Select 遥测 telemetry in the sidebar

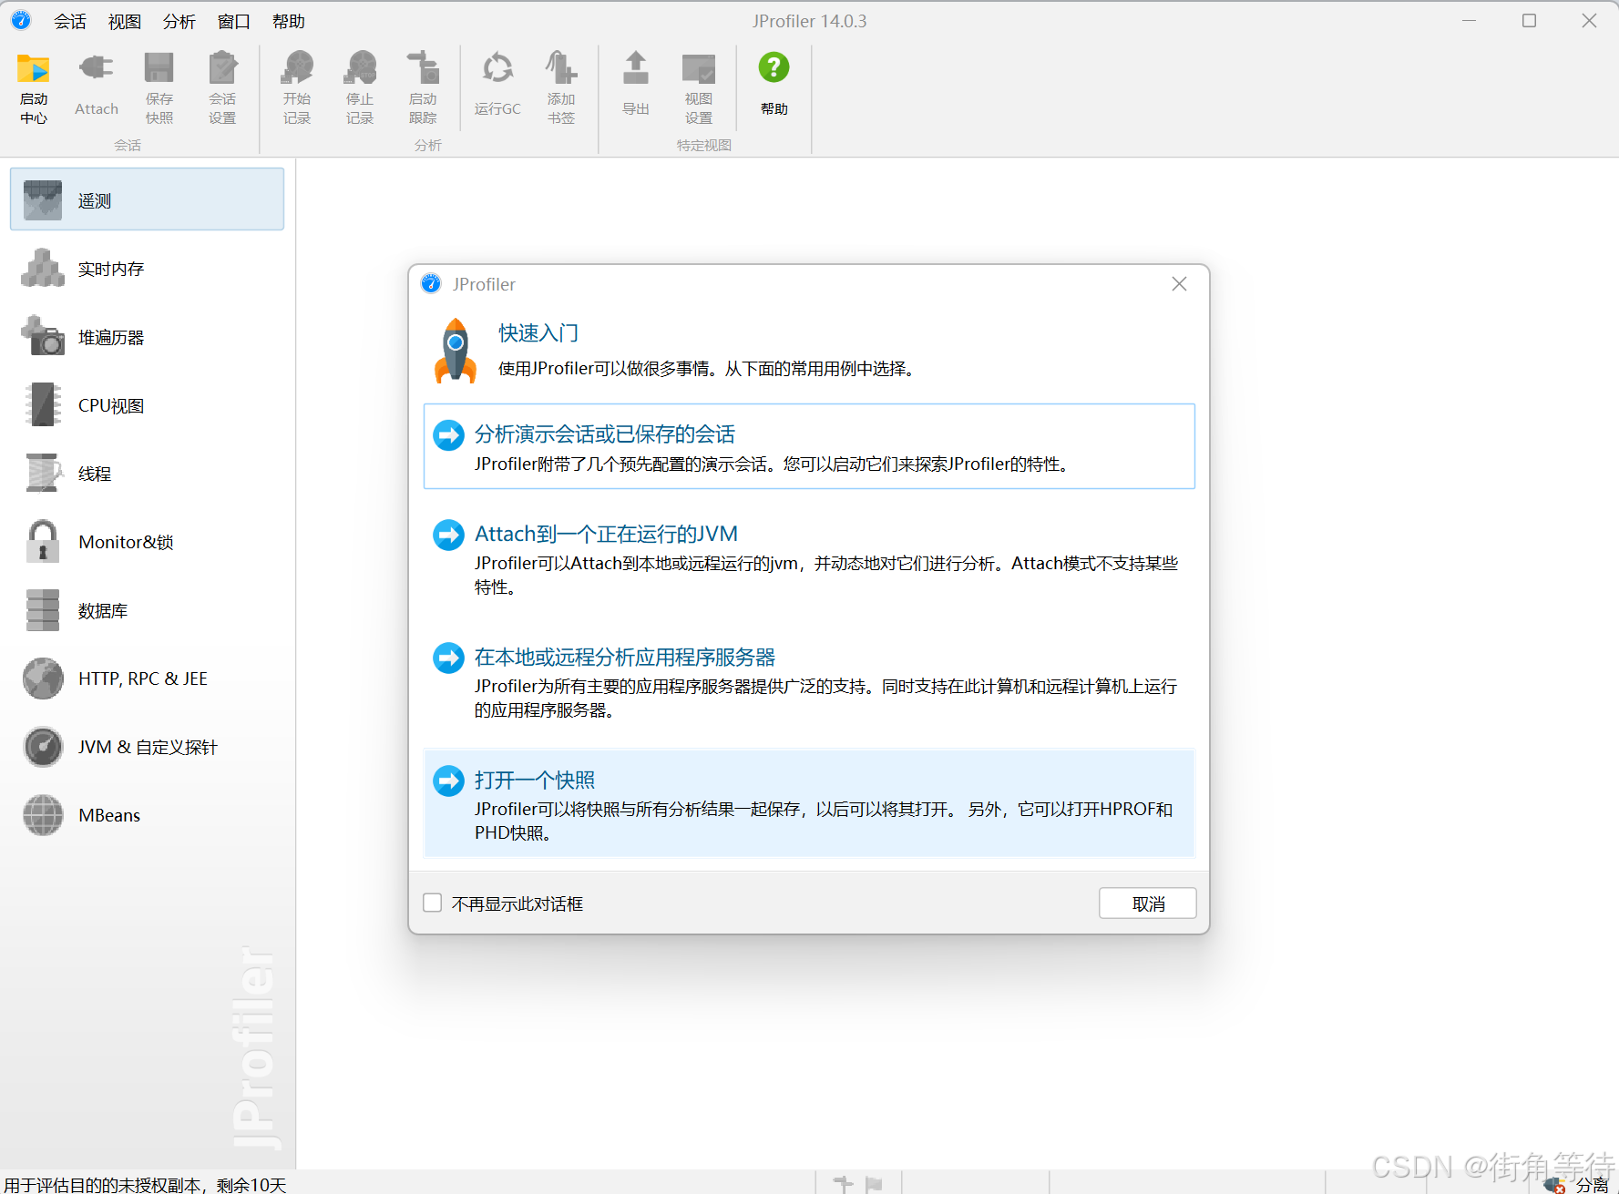pos(147,199)
